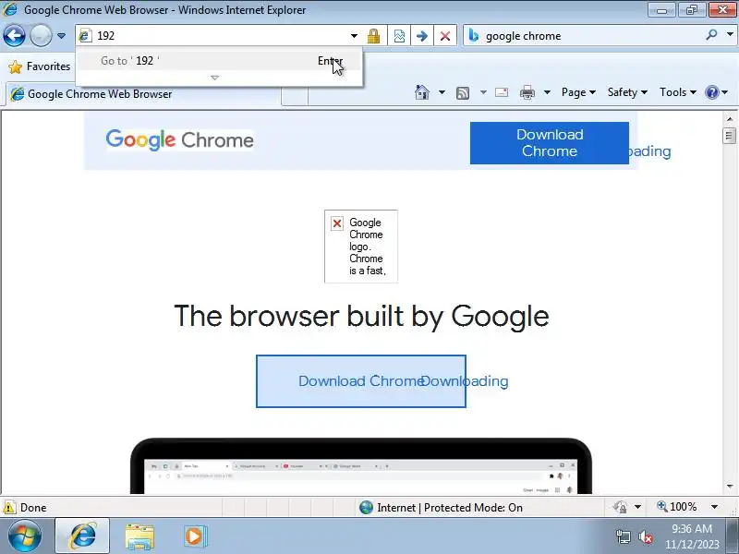Screen dimensions: 739x554
Task: Click the IE page icon in address bar
Action: (85, 35)
